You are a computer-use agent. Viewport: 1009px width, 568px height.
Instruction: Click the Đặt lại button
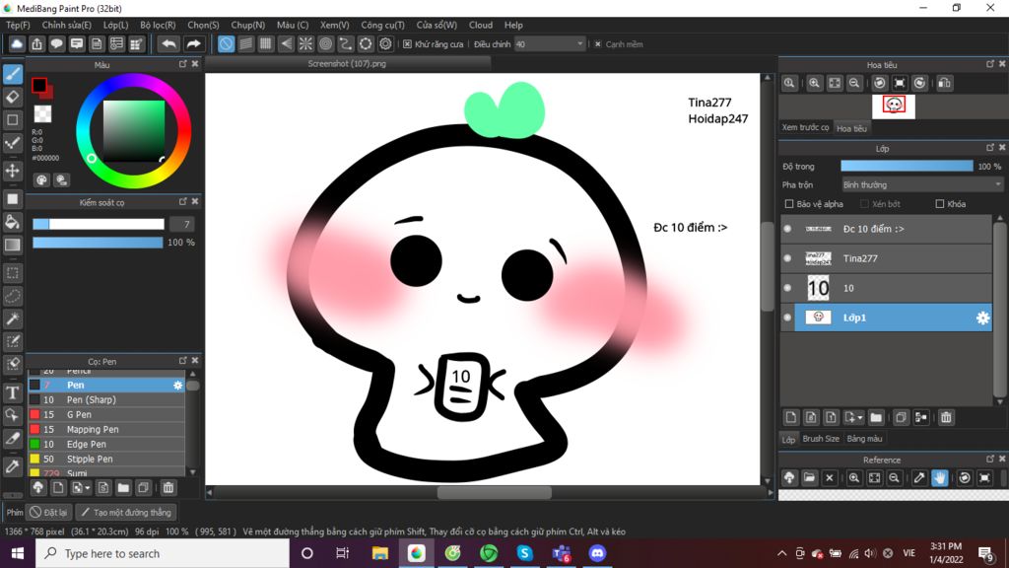(49, 513)
